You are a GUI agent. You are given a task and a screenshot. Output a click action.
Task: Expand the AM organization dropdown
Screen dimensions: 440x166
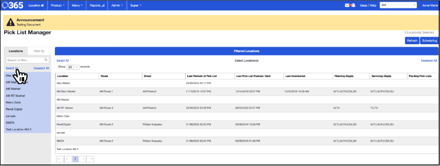click(x=398, y=5)
